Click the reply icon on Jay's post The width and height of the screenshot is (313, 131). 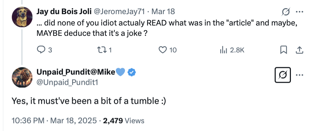coord(41,50)
